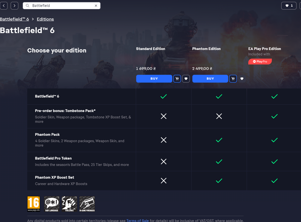The height and width of the screenshot is (222, 301).
Task: Click the Battlefield Pro Token row title
Action: tap(53, 158)
